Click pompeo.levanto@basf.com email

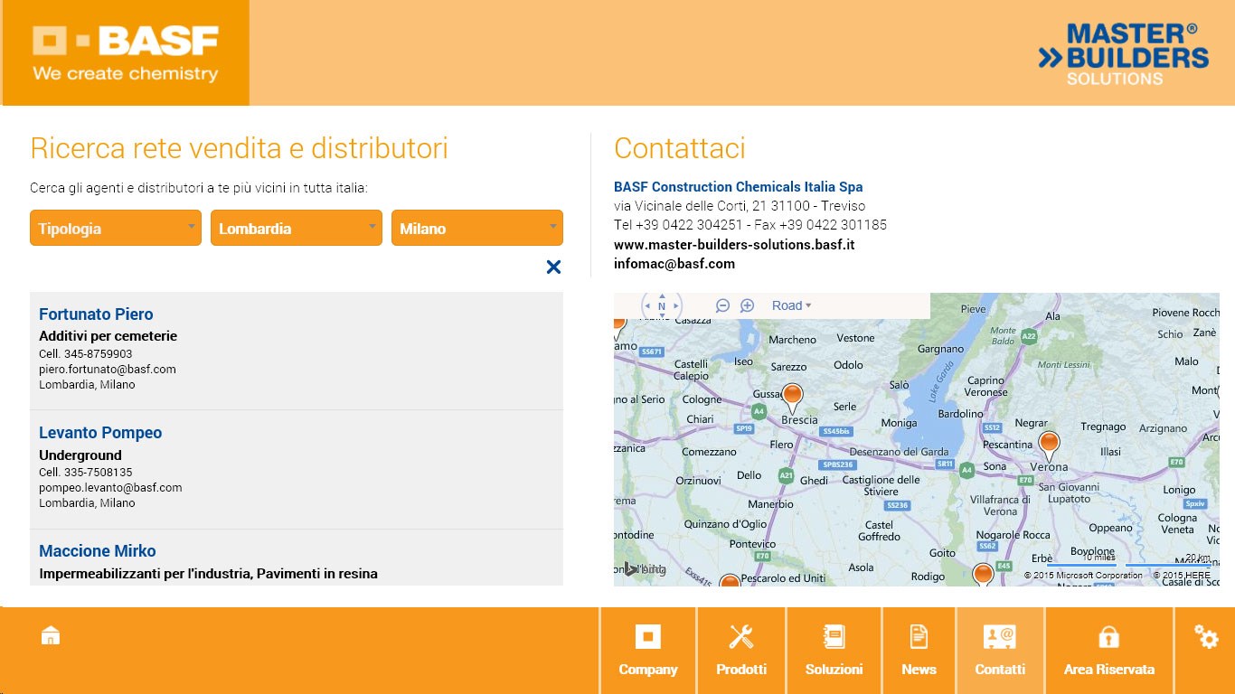click(110, 487)
